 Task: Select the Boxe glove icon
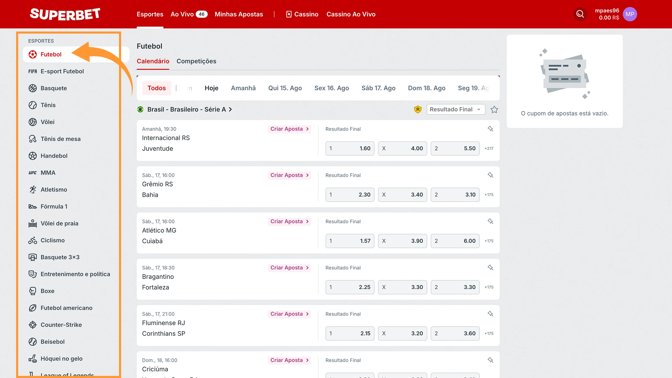pyautogui.click(x=33, y=291)
